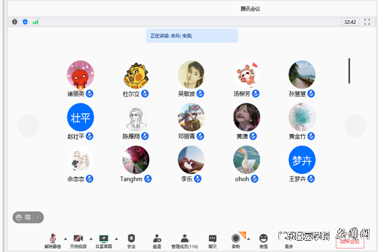Image resolution: width=378 pixels, height=252 pixels.
Task: Toggle mic icon next to 赵壮平
Action: click(x=89, y=136)
